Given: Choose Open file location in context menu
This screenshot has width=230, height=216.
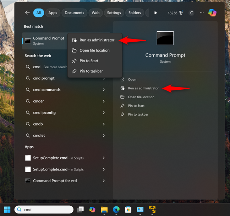Looking at the screenshot, I should (x=95, y=51).
